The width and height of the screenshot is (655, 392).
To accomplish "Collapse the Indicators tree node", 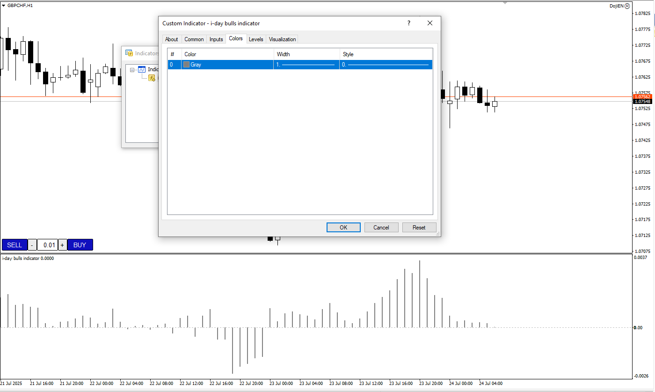I will pyautogui.click(x=132, y=70).
